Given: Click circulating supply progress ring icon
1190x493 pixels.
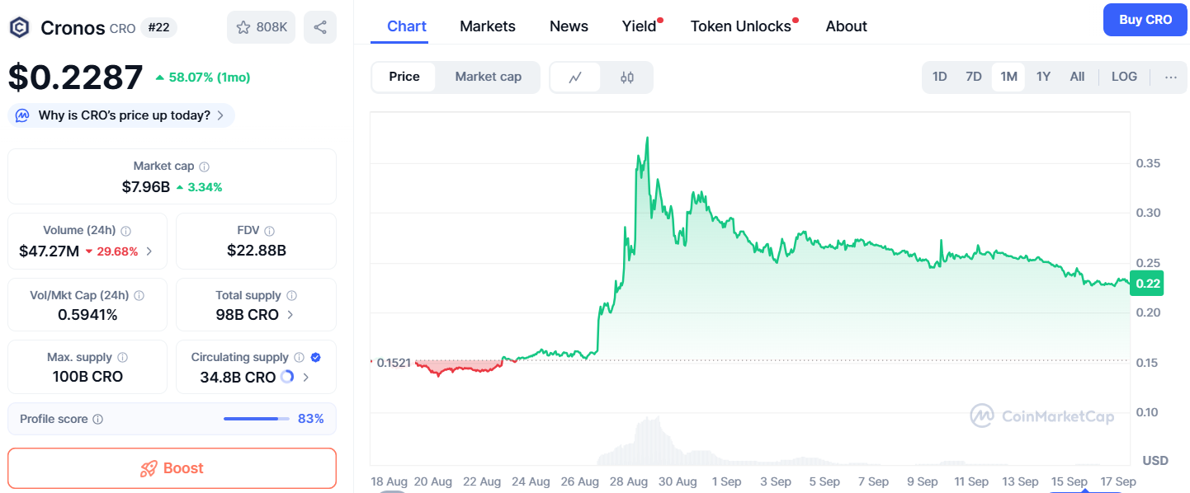Looking at the screenshot, I should pyautogui.click(x=287, y=377).
